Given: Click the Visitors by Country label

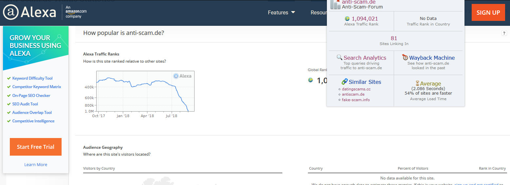Looking at the screenshot, I should 99,168.
